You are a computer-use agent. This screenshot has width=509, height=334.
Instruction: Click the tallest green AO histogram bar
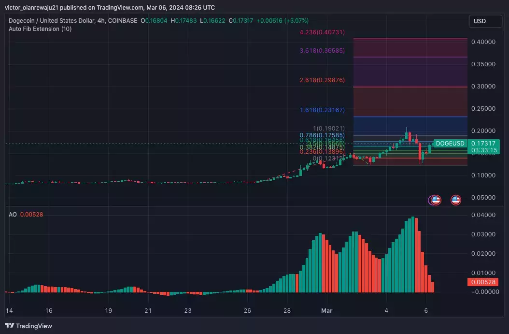click(x=412, y=254)
